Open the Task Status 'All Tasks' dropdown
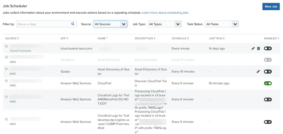The width and height of the screenshot is (283, 134). click(222, 24)
